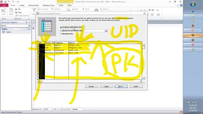This screenshot has height=114, width=203.
Task: Switch to the Fields tab
Action: [x=61, y=5]
